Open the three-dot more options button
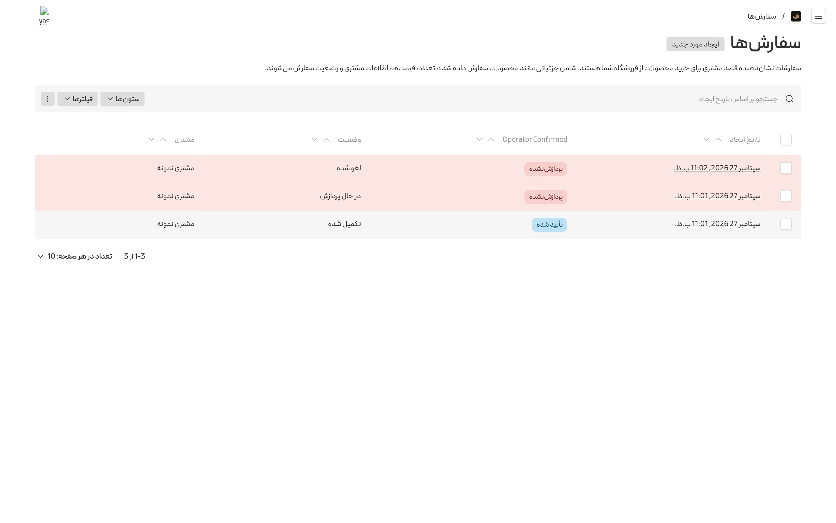The image size is (836, 523). tap(48, 99)
